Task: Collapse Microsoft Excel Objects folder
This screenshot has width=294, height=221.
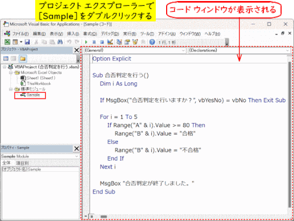Action: tap(11, 72)
